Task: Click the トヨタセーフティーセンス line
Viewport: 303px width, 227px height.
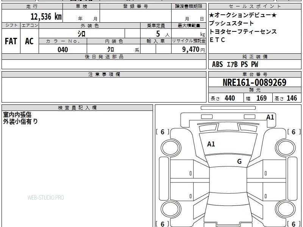Action: click(x=243, y=31)
